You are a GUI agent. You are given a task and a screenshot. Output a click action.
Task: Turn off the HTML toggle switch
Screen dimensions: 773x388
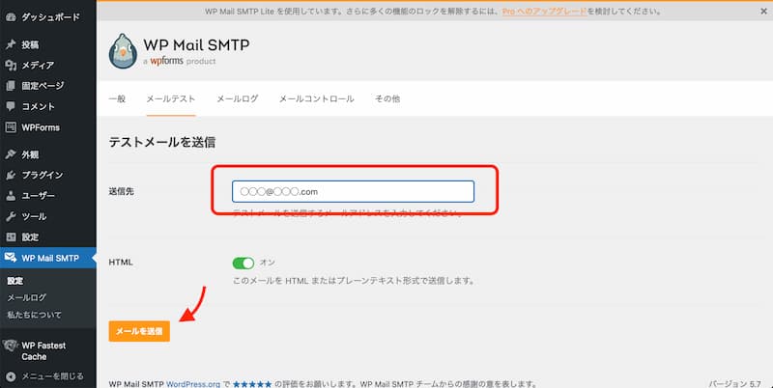click(x=243, y=263)
